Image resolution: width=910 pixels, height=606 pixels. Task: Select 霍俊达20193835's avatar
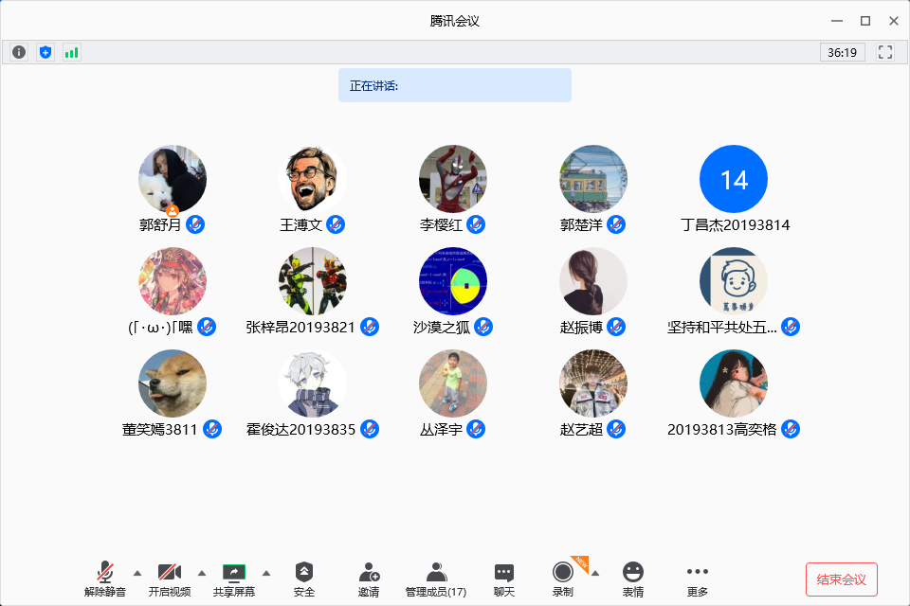pyautogui.click(x=313, y=383)
